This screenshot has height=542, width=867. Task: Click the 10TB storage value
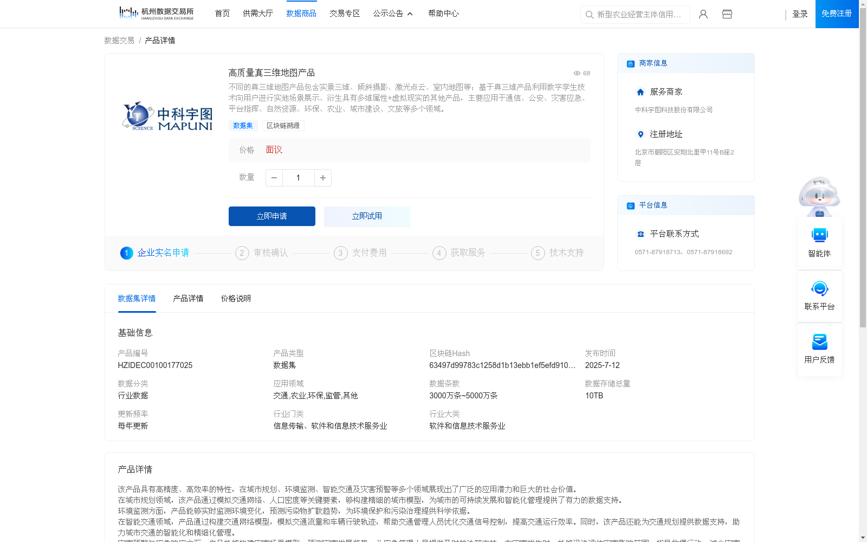[x=594, y=396]
